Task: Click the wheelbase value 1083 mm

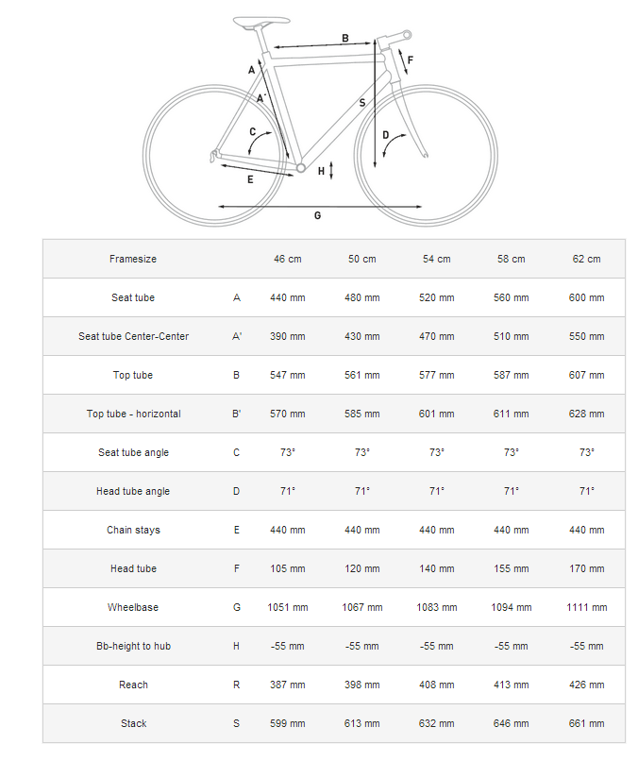Action: pos(436,607)
